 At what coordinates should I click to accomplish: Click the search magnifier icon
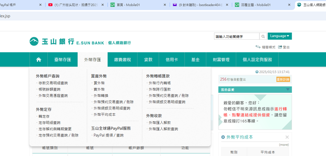point(263,36)
